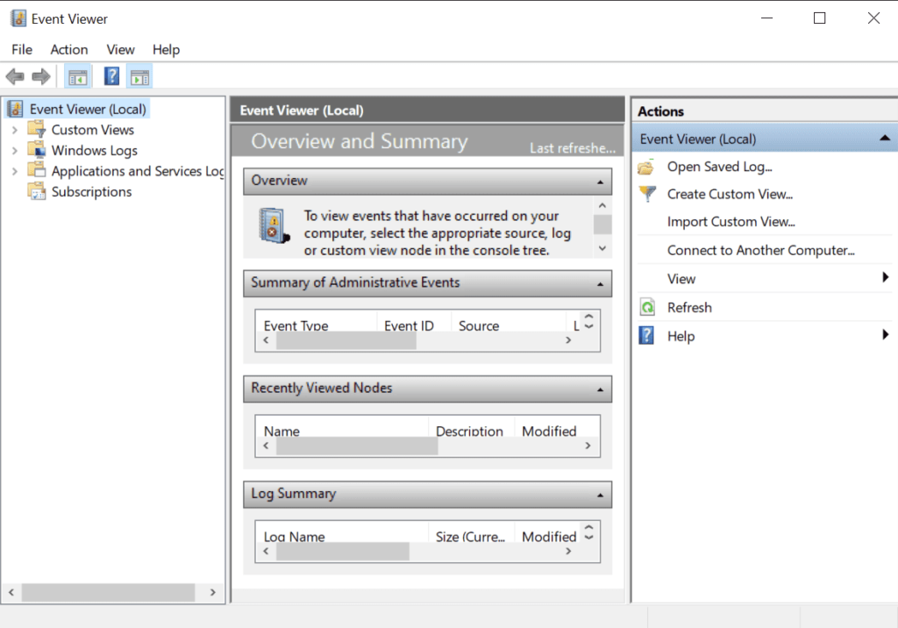Viewport: 898px width, 628px height.
Task: Click Administrative Events table scroll right arrow
Action: pyautogui.click(x=568, y=339)
